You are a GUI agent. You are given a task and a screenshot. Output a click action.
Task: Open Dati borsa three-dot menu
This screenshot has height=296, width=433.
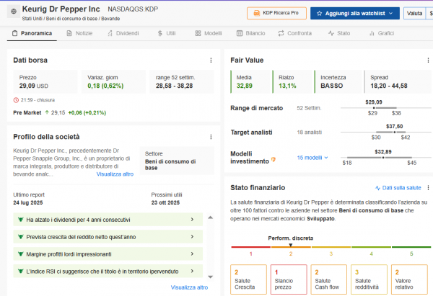click(x=211, y=60)
